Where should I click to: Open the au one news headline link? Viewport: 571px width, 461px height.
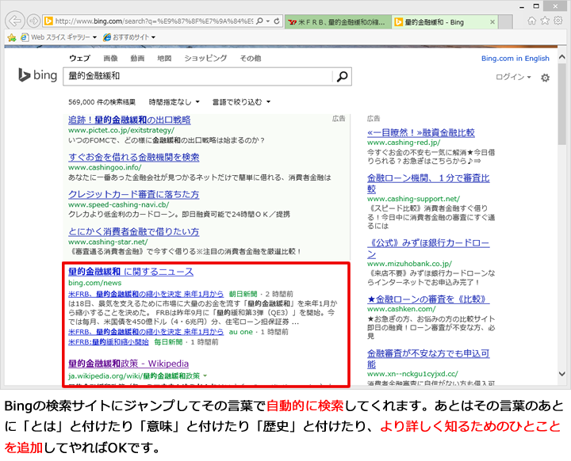pos(146,332)
